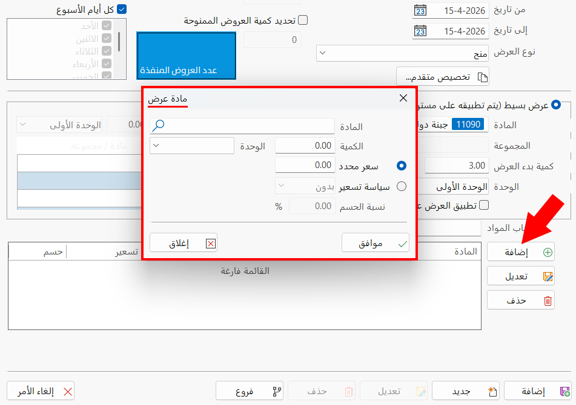Image resolution: width=576 pixels, height=405 pixels.
Task: Toggle الاثنين day checkbox
Action: (107, 38)
